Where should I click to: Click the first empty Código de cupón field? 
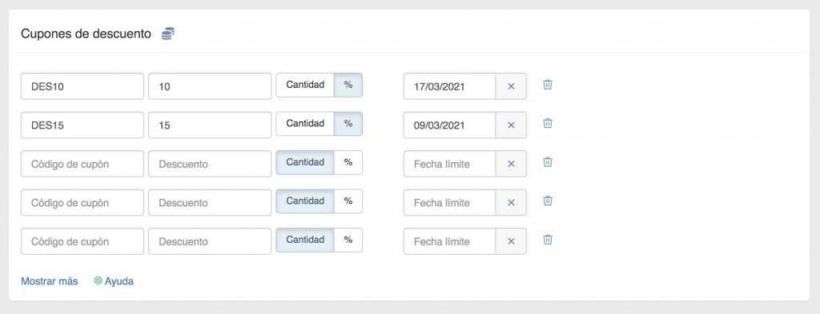coord(82,164)
